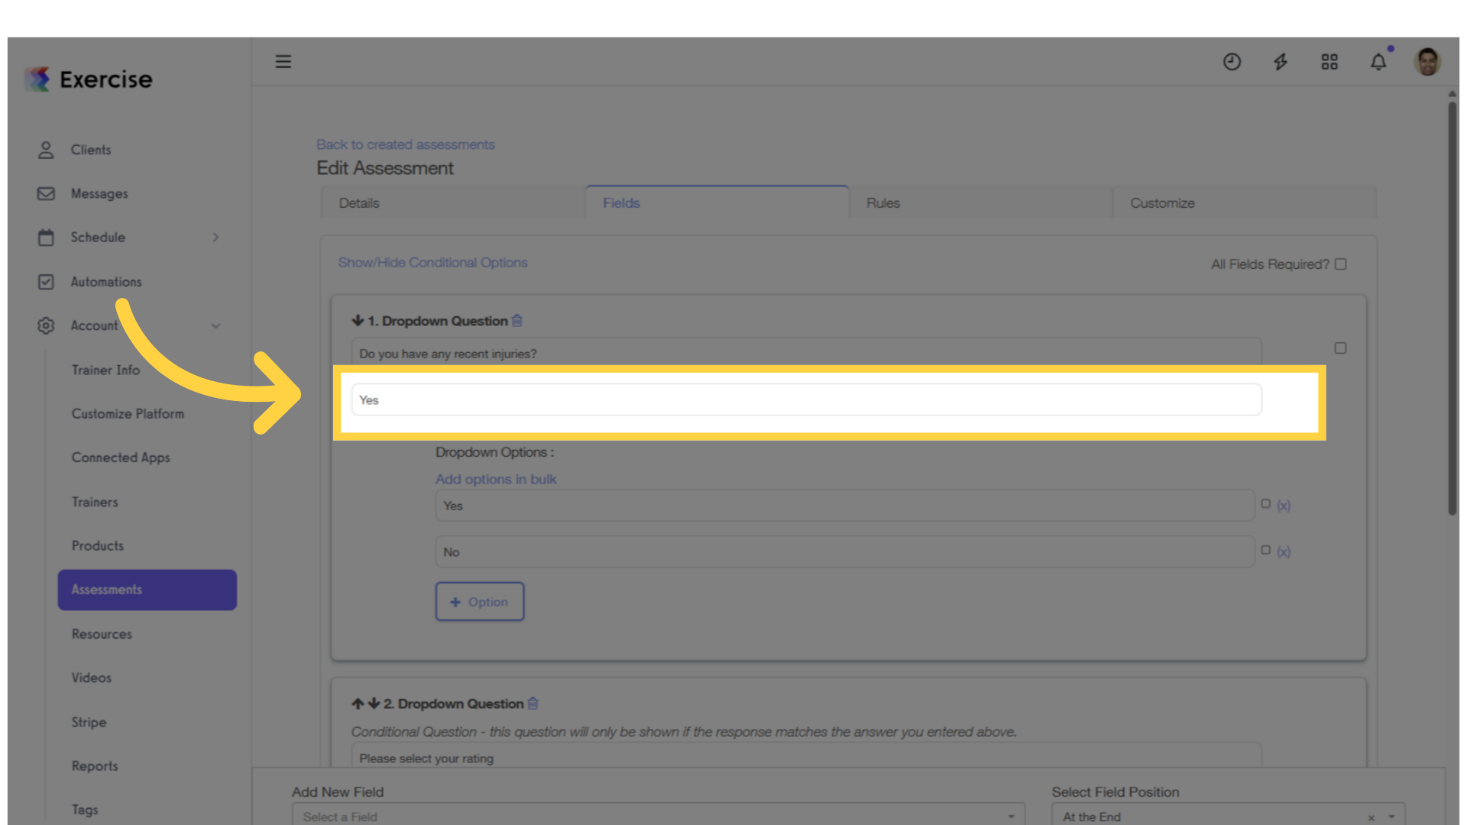The width and height of the screenshot is (1467, 825).
Task: Click the + Option button
Action: [x=480, y=602]
